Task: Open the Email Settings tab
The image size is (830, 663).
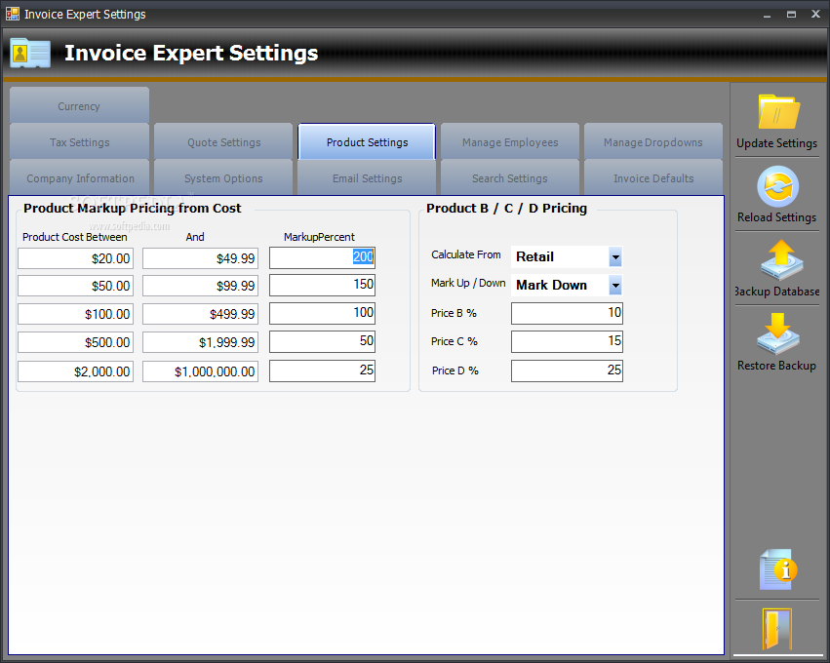Action: (367, 177)
